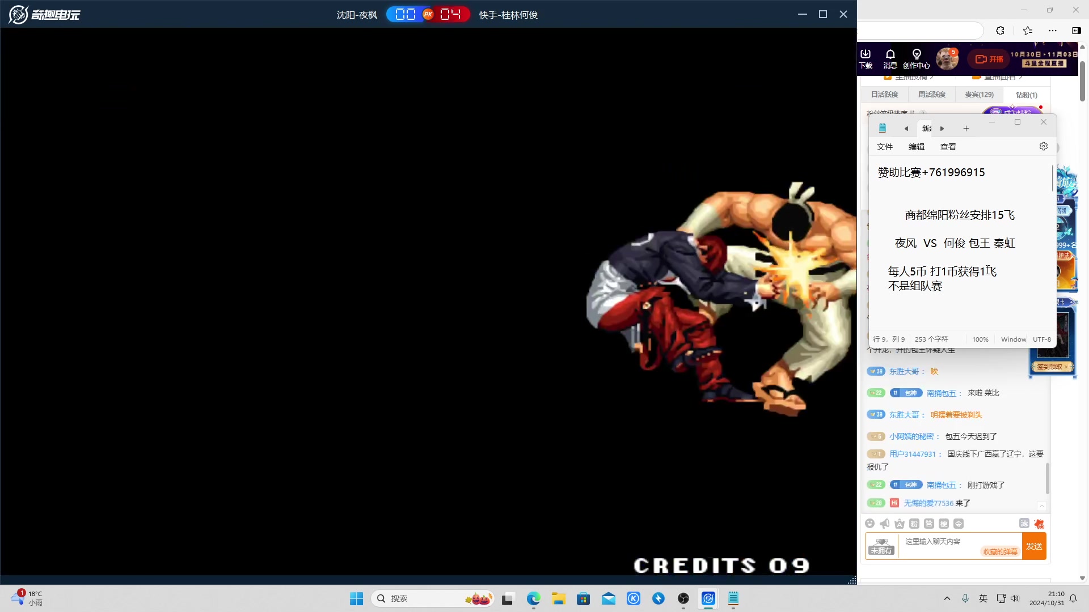Click the Windows Start button

point(356,598)
